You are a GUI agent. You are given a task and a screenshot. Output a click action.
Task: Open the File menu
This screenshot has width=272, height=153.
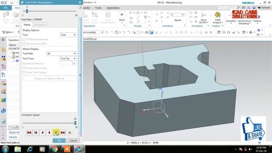coord(6,8)
